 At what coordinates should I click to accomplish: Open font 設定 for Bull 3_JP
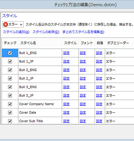click(83, 95)
